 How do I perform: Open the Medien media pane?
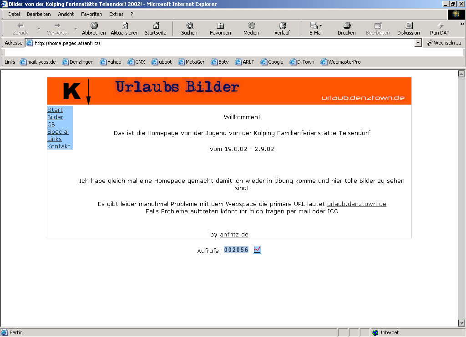[251, 29]
